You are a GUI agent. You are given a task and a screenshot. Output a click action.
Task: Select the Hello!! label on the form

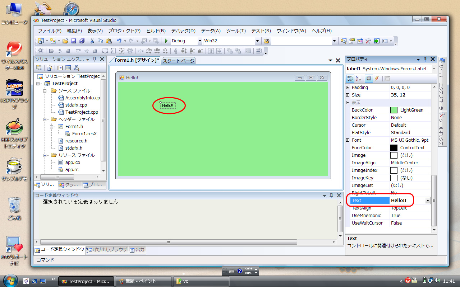pyautogui.click(x=168, y=105)
